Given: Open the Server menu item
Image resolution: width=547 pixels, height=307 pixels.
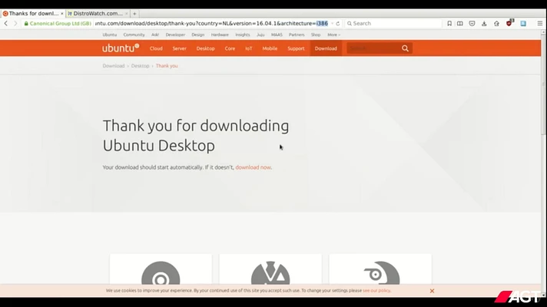Looking at the screenshot, I should click(179, 48).
